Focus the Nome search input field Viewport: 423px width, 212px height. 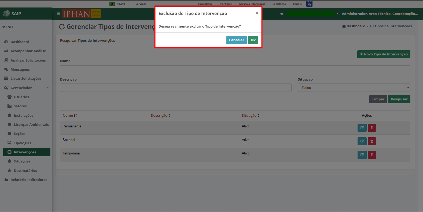point(235,69)
